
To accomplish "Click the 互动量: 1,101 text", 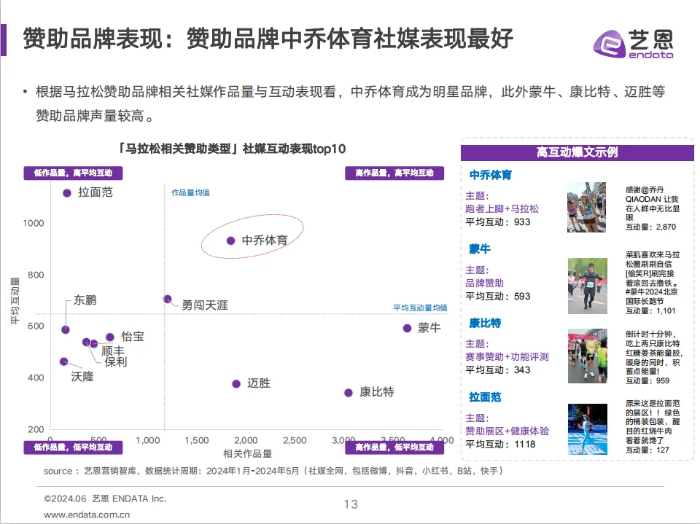I will pos(650,311).
